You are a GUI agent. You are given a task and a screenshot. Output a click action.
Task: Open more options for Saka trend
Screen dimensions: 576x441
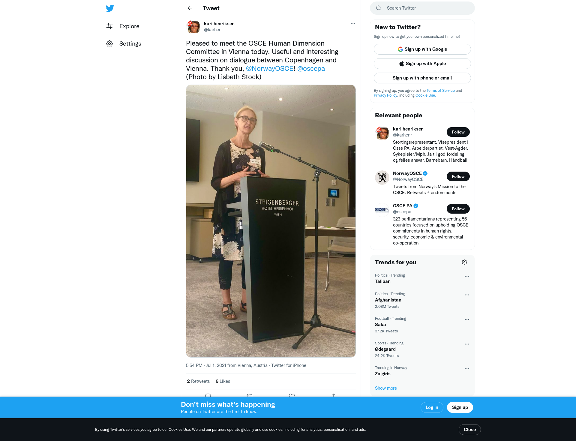click(x=467, y=319)
